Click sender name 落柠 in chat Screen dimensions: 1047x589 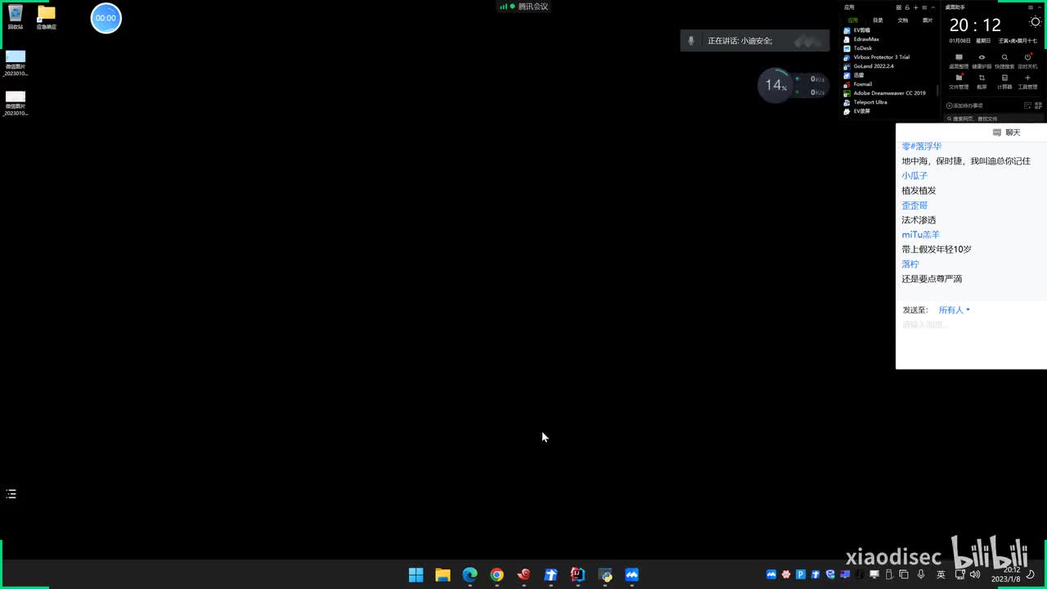click(x=910, y=264)
